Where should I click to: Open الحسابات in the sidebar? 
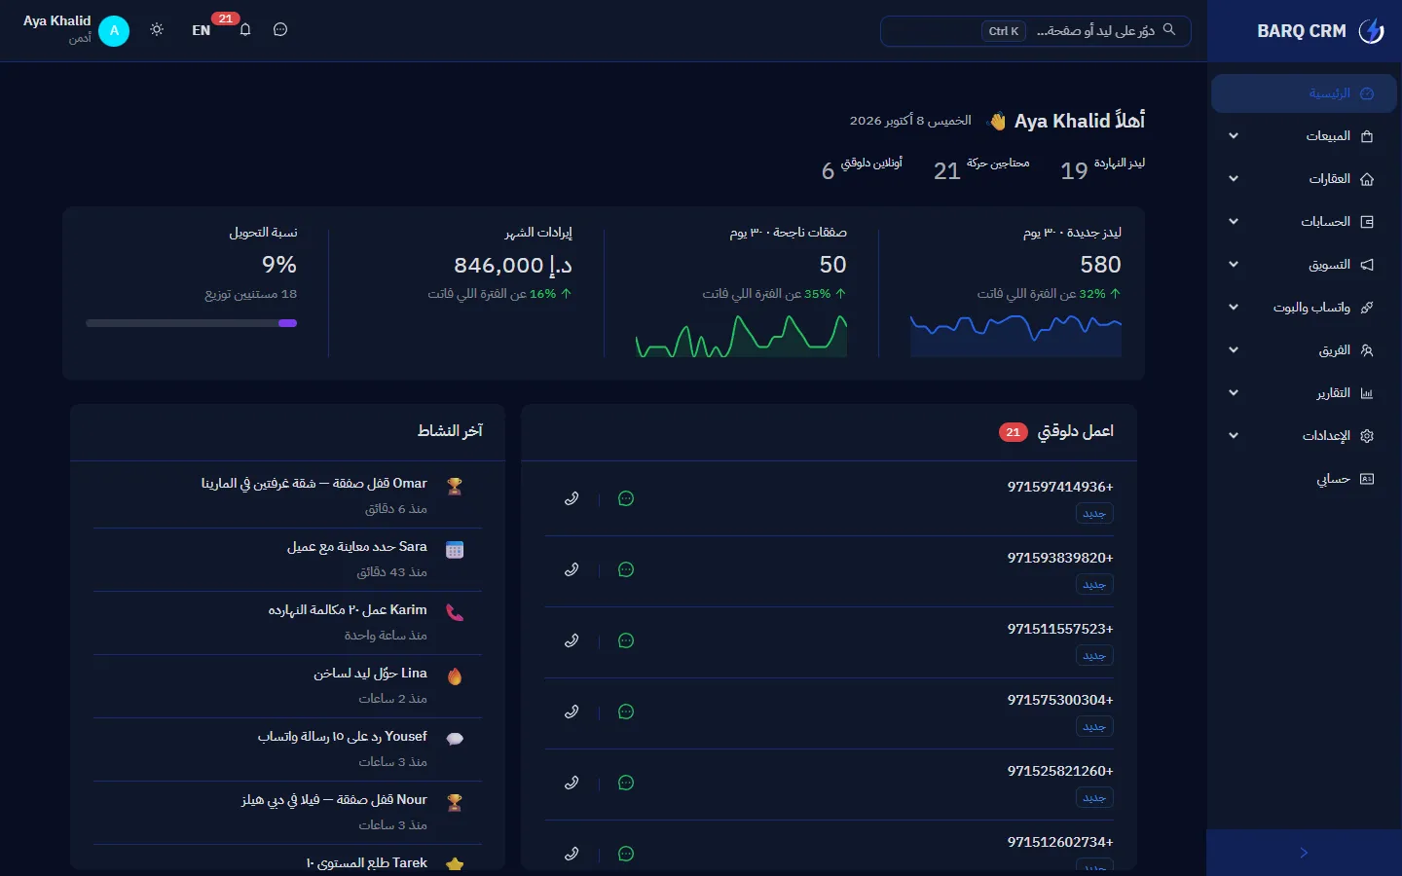coord(1304,222)
